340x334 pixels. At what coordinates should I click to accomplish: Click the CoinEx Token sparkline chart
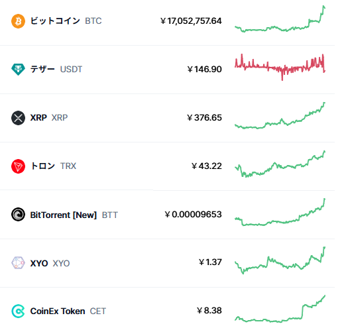pyautogui.click(x=280, y=309)
